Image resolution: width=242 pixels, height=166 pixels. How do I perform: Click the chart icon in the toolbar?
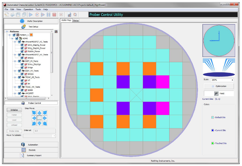[x=69, y=15]
